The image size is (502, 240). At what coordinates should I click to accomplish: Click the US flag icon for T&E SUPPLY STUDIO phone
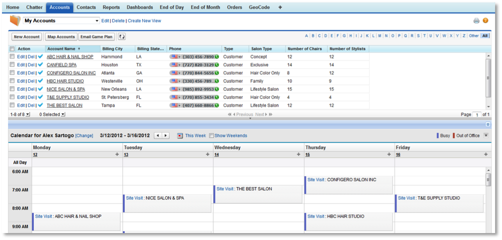coord(175,97)
